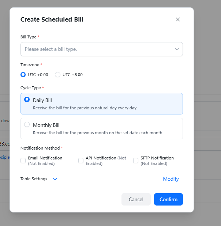Confirm the scheduled bill creation
Image resolution: width=221 pixels, height=226 pixels.
click(168, 199)
